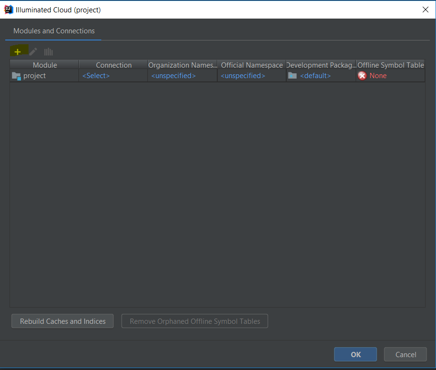Click the red X icon beside None

click(362, 76)
